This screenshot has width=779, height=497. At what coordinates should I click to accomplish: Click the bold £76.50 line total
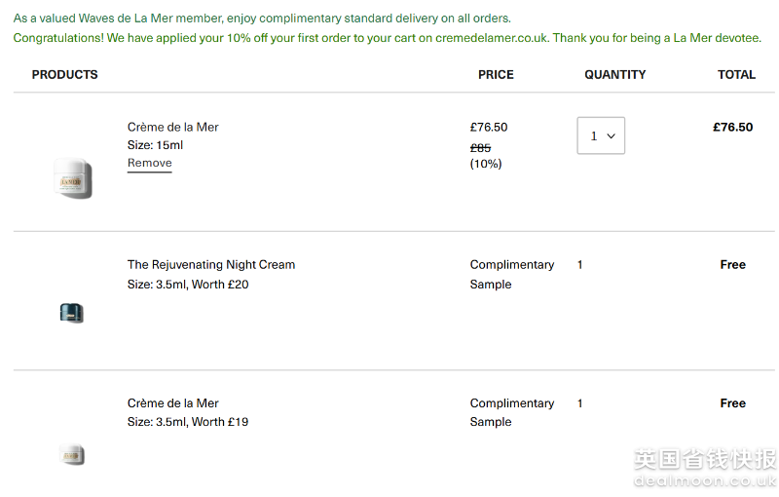tap(732, 127)
